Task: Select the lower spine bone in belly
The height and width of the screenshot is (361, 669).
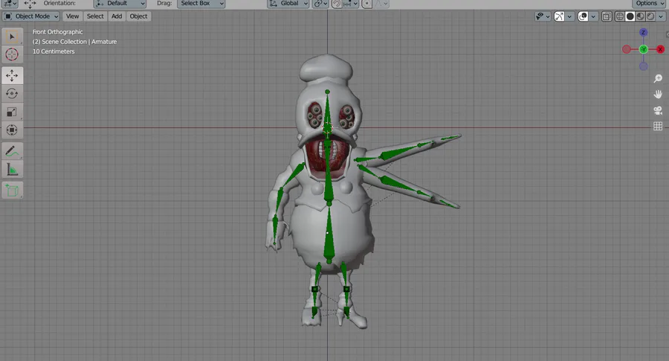Action: click(329, 234)
